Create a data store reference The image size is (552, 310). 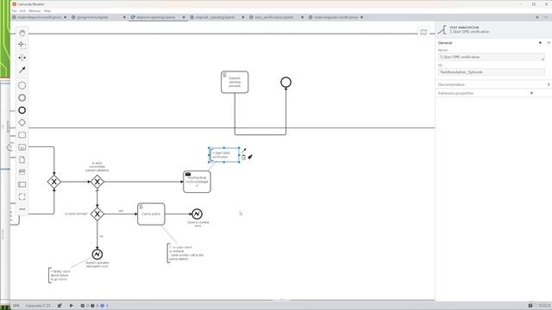tap(22, 172)
